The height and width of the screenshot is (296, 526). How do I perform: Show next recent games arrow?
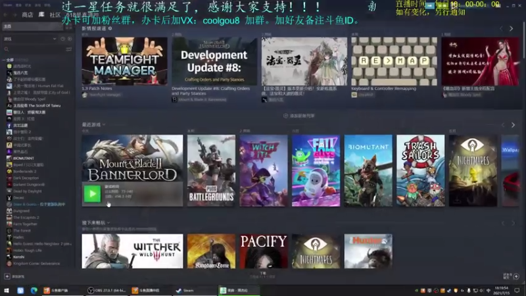click(x=513, y=125)
